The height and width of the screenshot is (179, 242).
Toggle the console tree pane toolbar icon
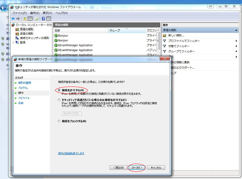coord(30,19)
